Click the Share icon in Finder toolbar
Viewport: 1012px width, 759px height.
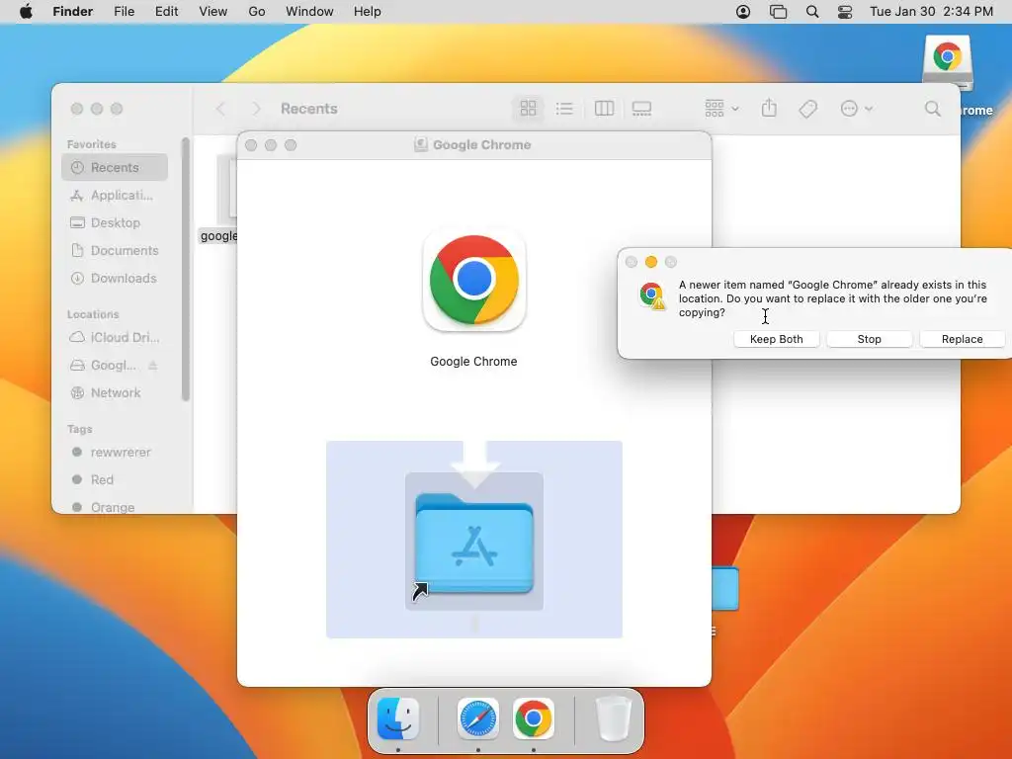(x=769, y=109)
